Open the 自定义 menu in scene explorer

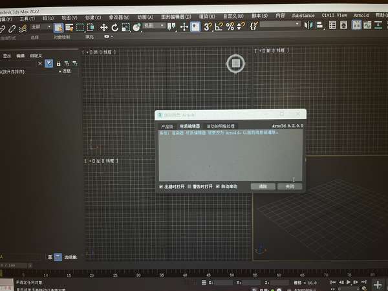coord(36,56)
